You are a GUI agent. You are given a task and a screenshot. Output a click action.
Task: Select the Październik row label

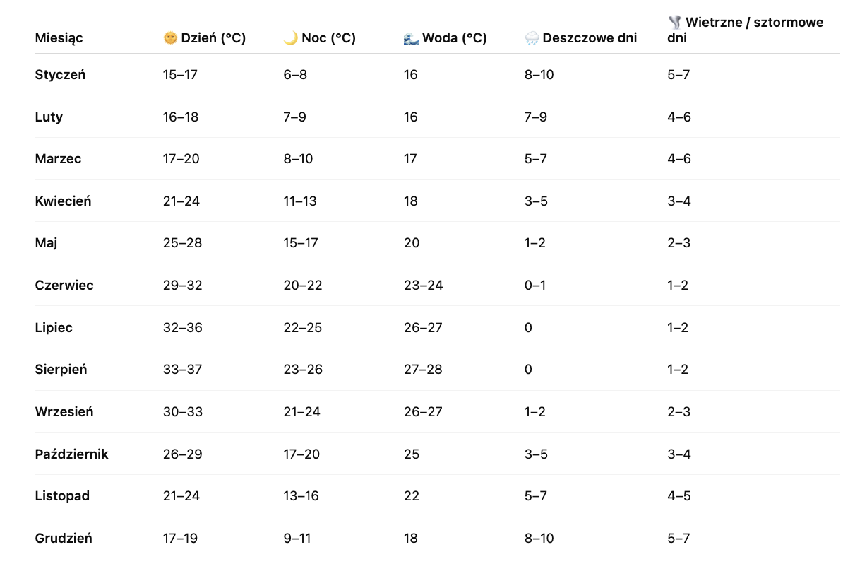(71, 454)
